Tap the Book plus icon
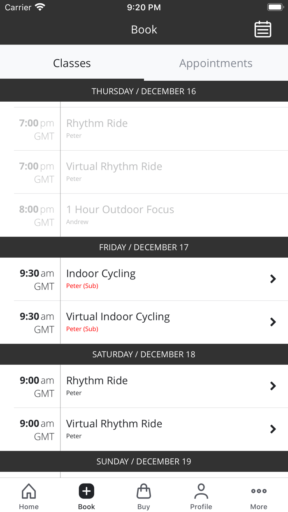 [x=86, y=491]
